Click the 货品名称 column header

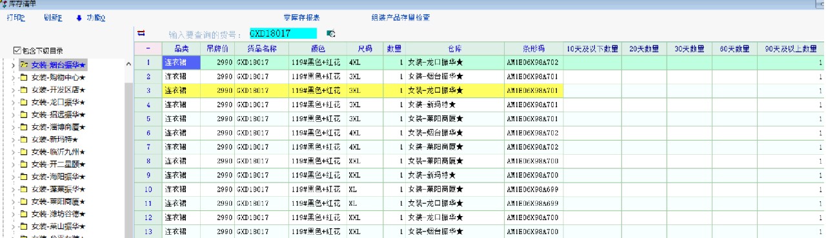[261, 48]
